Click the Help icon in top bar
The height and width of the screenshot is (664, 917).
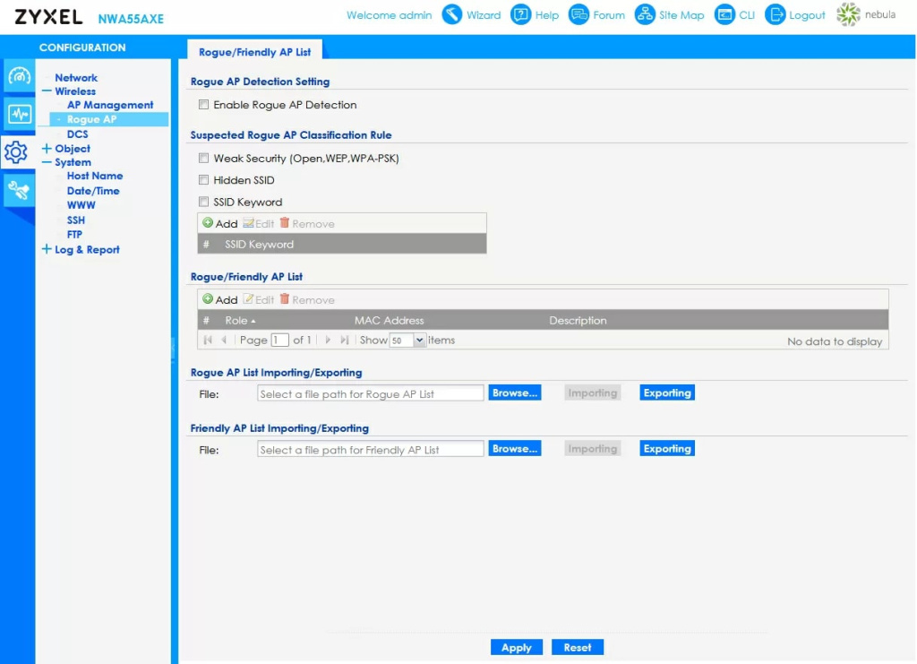click(x=521, y=15)
